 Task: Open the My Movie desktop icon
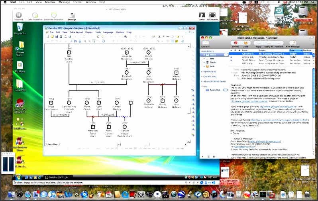(20, 65)
